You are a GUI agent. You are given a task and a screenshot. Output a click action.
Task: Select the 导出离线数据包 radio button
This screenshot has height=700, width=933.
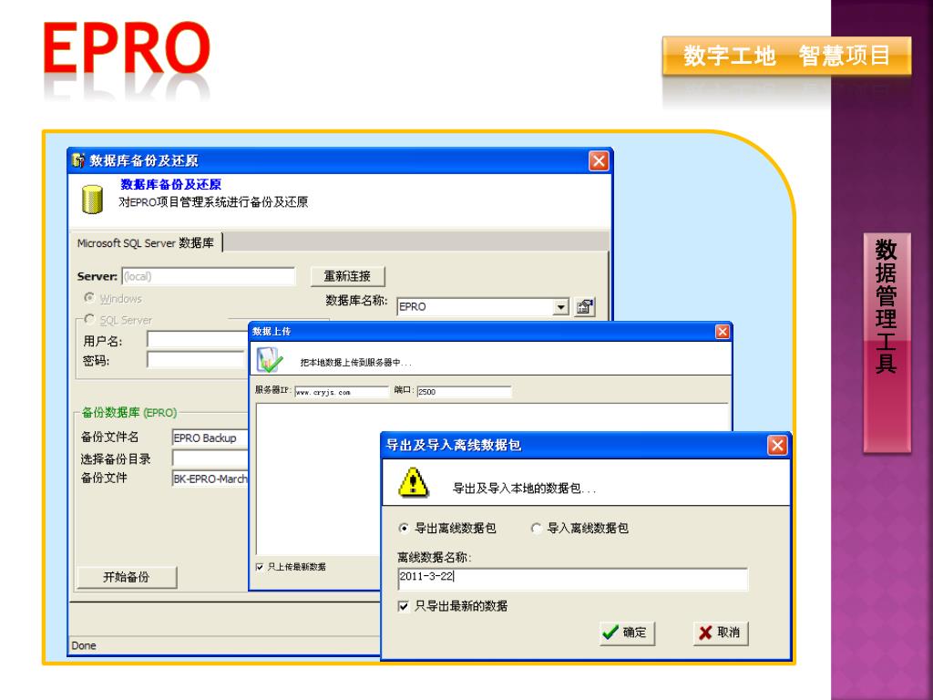[404, 528]
